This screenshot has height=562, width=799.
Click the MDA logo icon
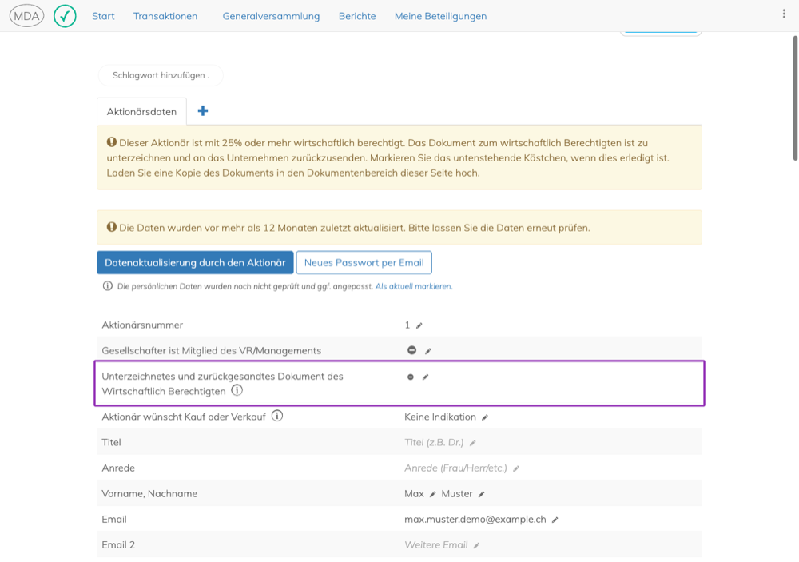point(26,16)
